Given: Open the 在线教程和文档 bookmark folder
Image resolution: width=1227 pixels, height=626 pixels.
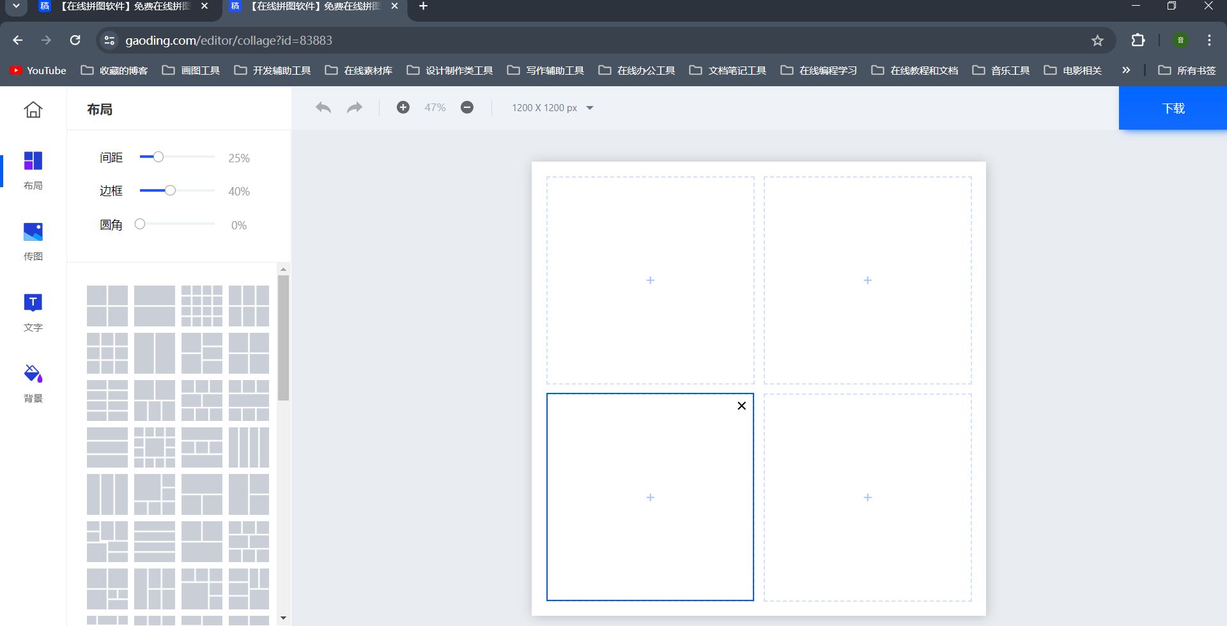Looking at the screenshot, I should pos(914,70).
